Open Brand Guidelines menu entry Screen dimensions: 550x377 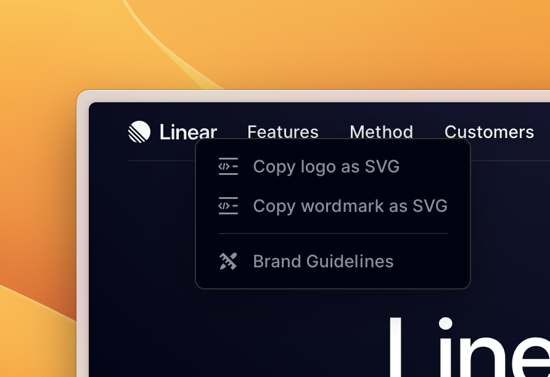point(332,261)
